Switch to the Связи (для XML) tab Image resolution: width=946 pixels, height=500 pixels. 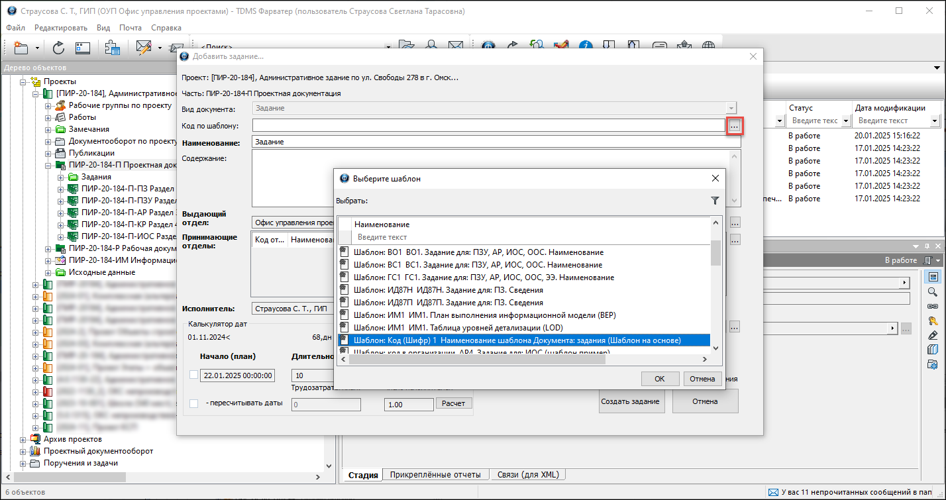[529, 475]
